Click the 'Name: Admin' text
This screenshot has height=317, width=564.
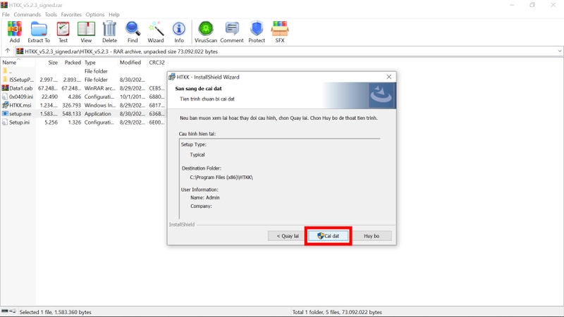205,197
